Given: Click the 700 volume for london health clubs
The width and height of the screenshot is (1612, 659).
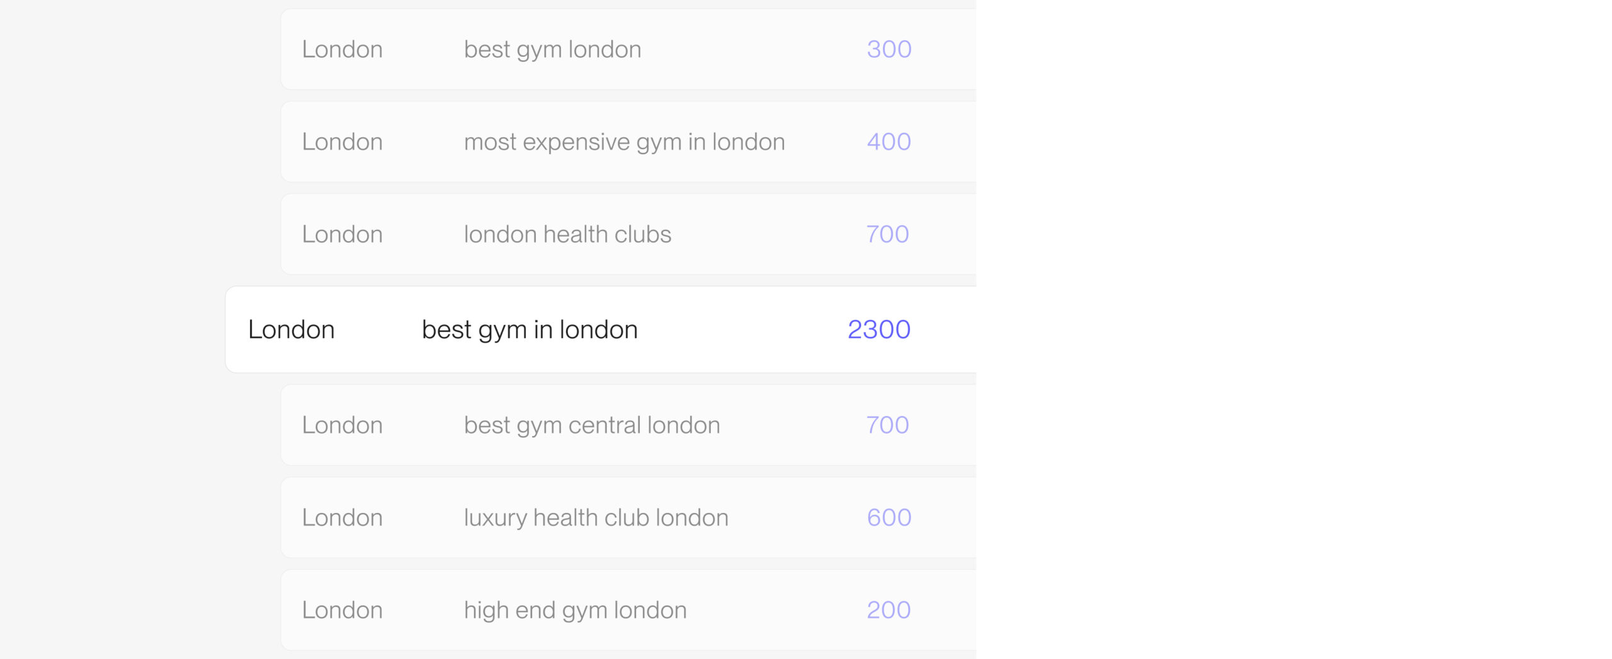Looking at the screenshot, I should [x=888, y=234].
